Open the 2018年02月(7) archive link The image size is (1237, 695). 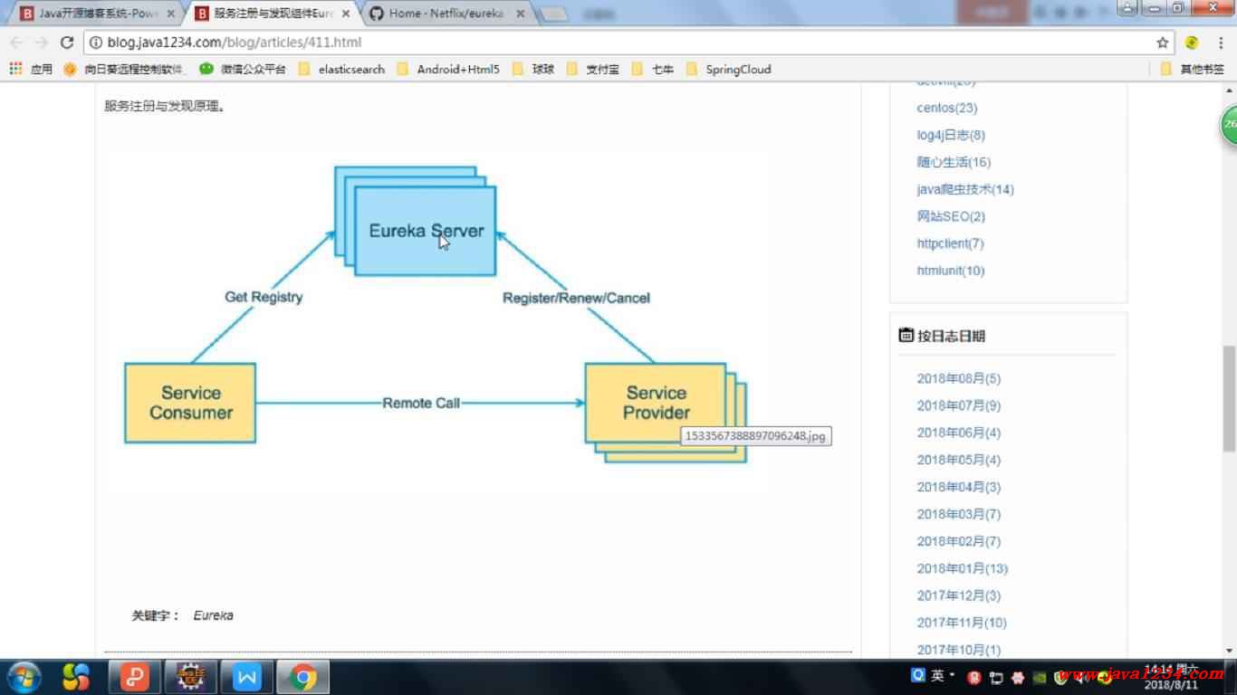pyautogui.click(x=959, y=541)
